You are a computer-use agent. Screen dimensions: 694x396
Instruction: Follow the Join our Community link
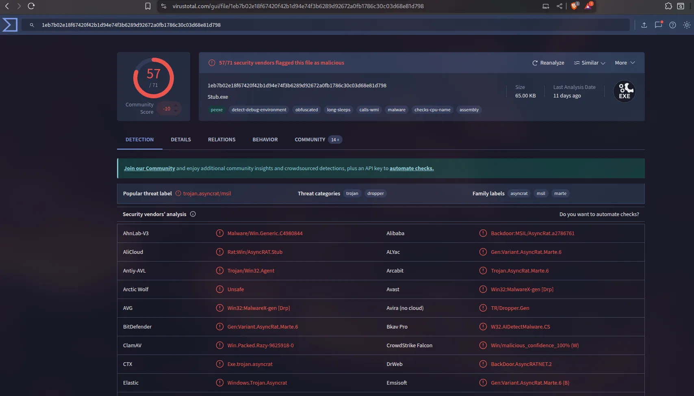tap(149, 169)
